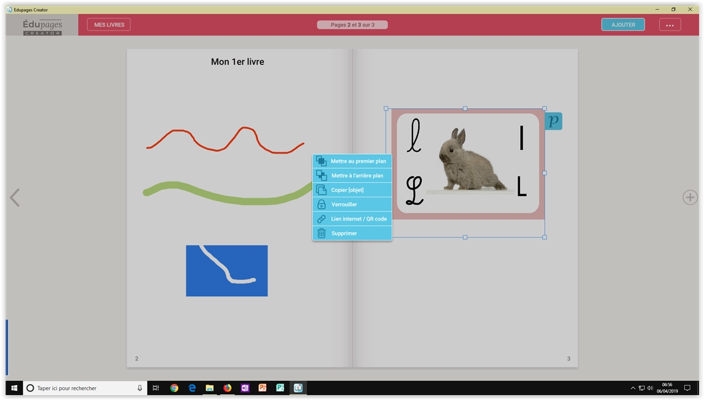The width and height of the screenshot is (704, 400).
Task: Click the bring-to-front icon in context menu
Action: pyautogui.click(x=321, y=161)
